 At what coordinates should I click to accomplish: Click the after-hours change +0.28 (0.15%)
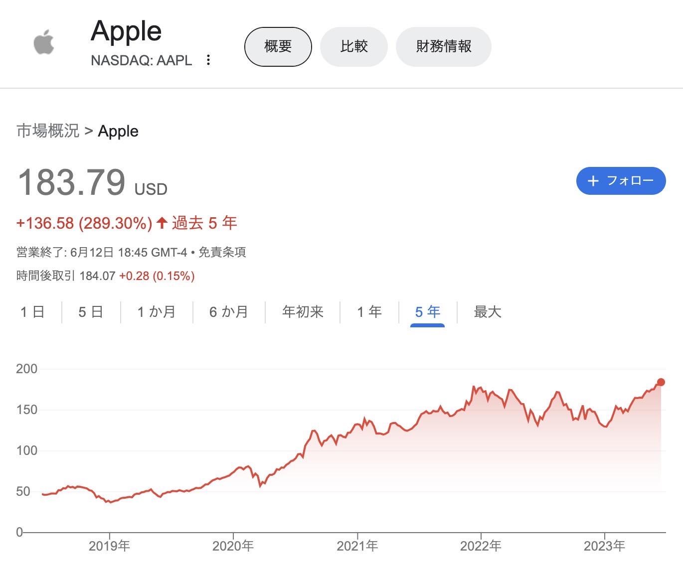tap(157, 276)
